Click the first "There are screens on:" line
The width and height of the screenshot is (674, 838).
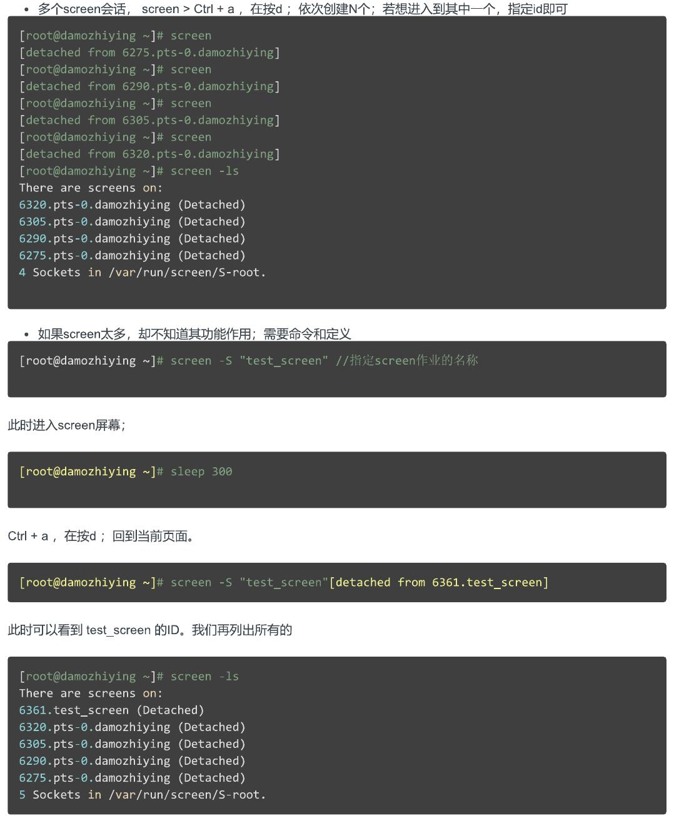(91, 188)
